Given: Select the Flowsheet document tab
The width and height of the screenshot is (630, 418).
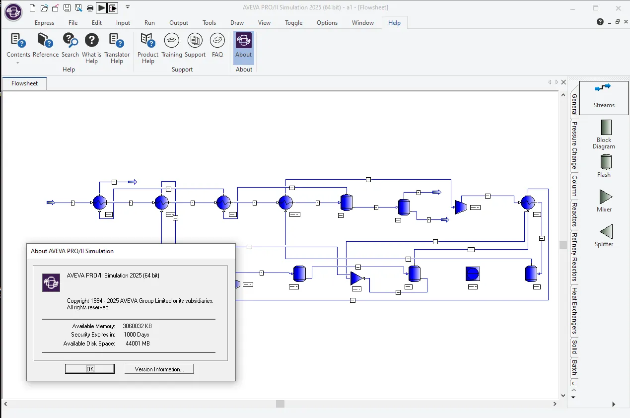Looking at the screenshot, I should click(x=24, y=83).
